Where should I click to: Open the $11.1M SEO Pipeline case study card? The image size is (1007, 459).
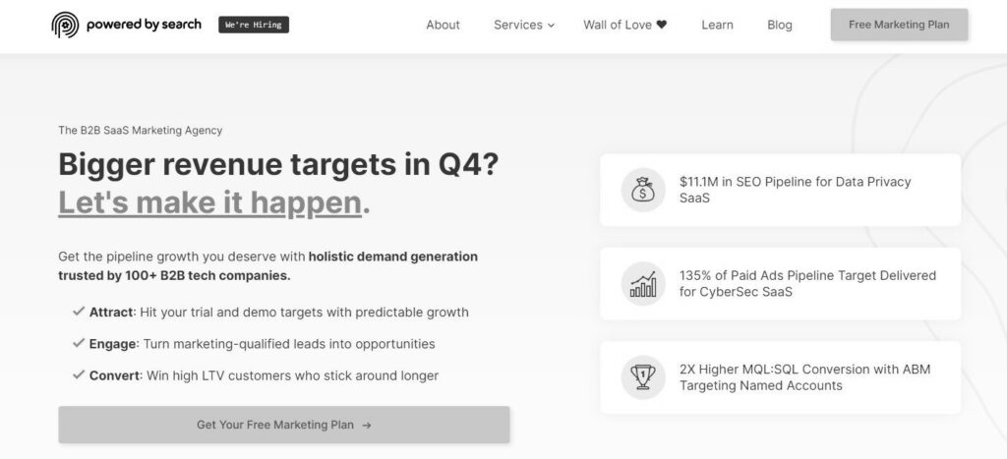[x=780, y=190]
